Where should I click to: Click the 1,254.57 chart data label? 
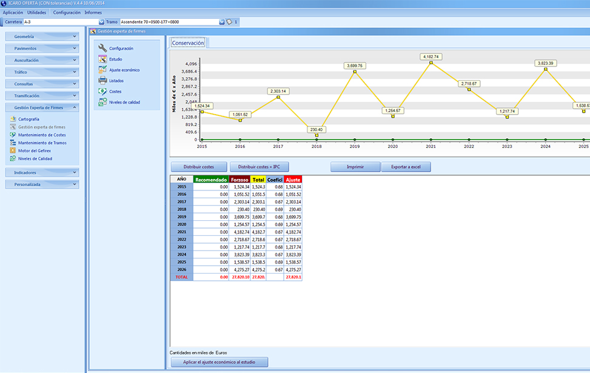pos(393,110)
